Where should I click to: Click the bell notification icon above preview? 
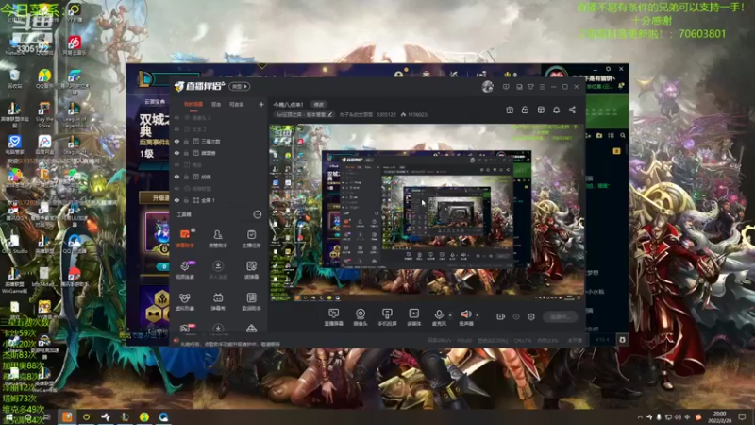(556, 110)
